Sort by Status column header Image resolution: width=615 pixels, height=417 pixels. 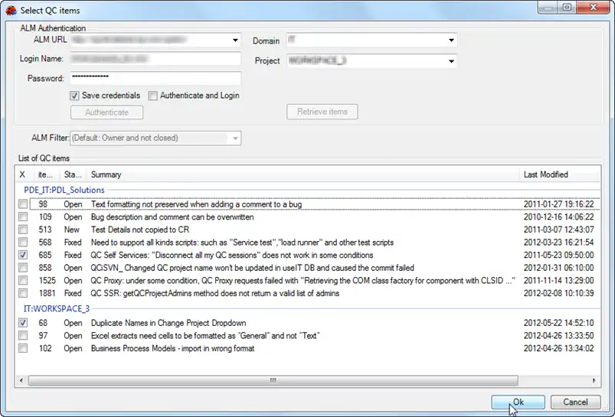pos(73,174)
